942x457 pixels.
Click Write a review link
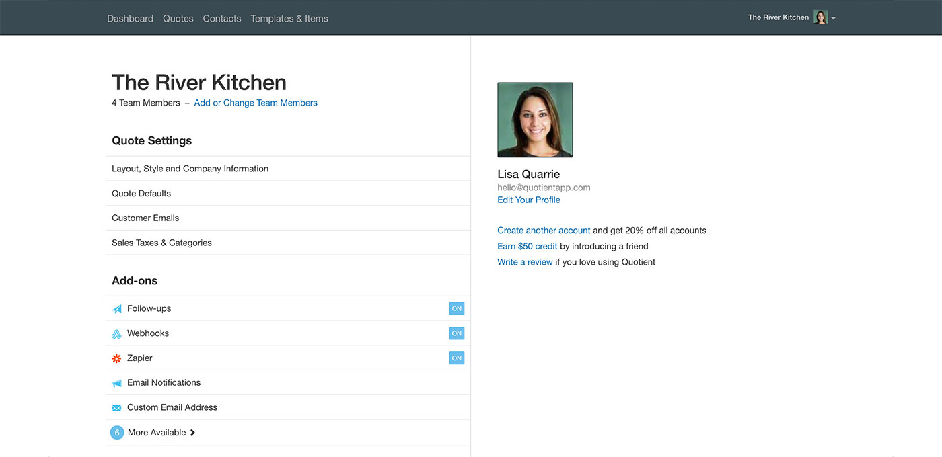525,262
